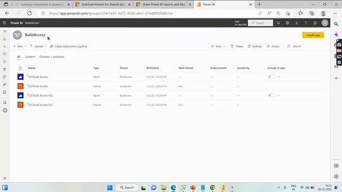The width and height of the screenshot is (342, 192).
Task: Open the notifications bell in Power BI header
Action: 278,23
